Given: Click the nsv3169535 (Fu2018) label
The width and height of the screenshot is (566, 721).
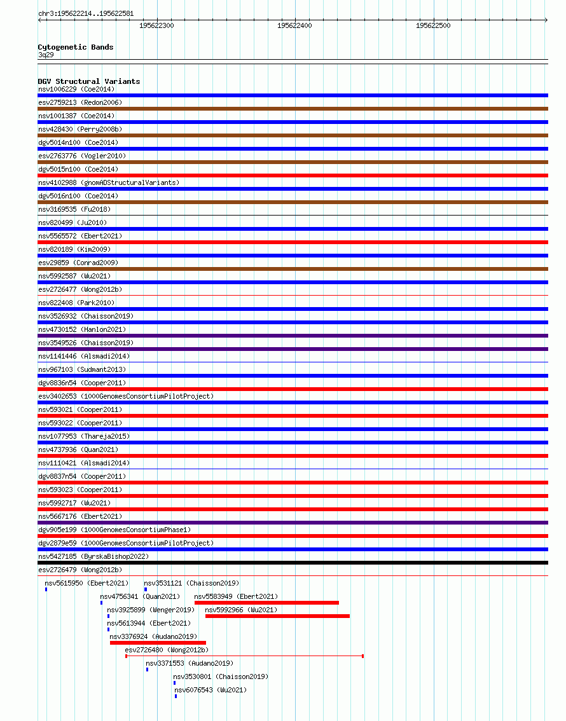Looking at the screenshot, I should 74,209.
